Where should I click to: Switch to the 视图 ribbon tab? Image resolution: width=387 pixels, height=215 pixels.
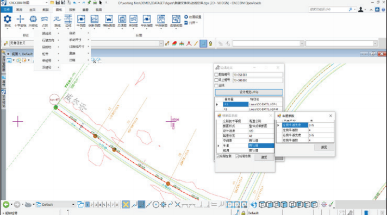[x=99, y=10]
